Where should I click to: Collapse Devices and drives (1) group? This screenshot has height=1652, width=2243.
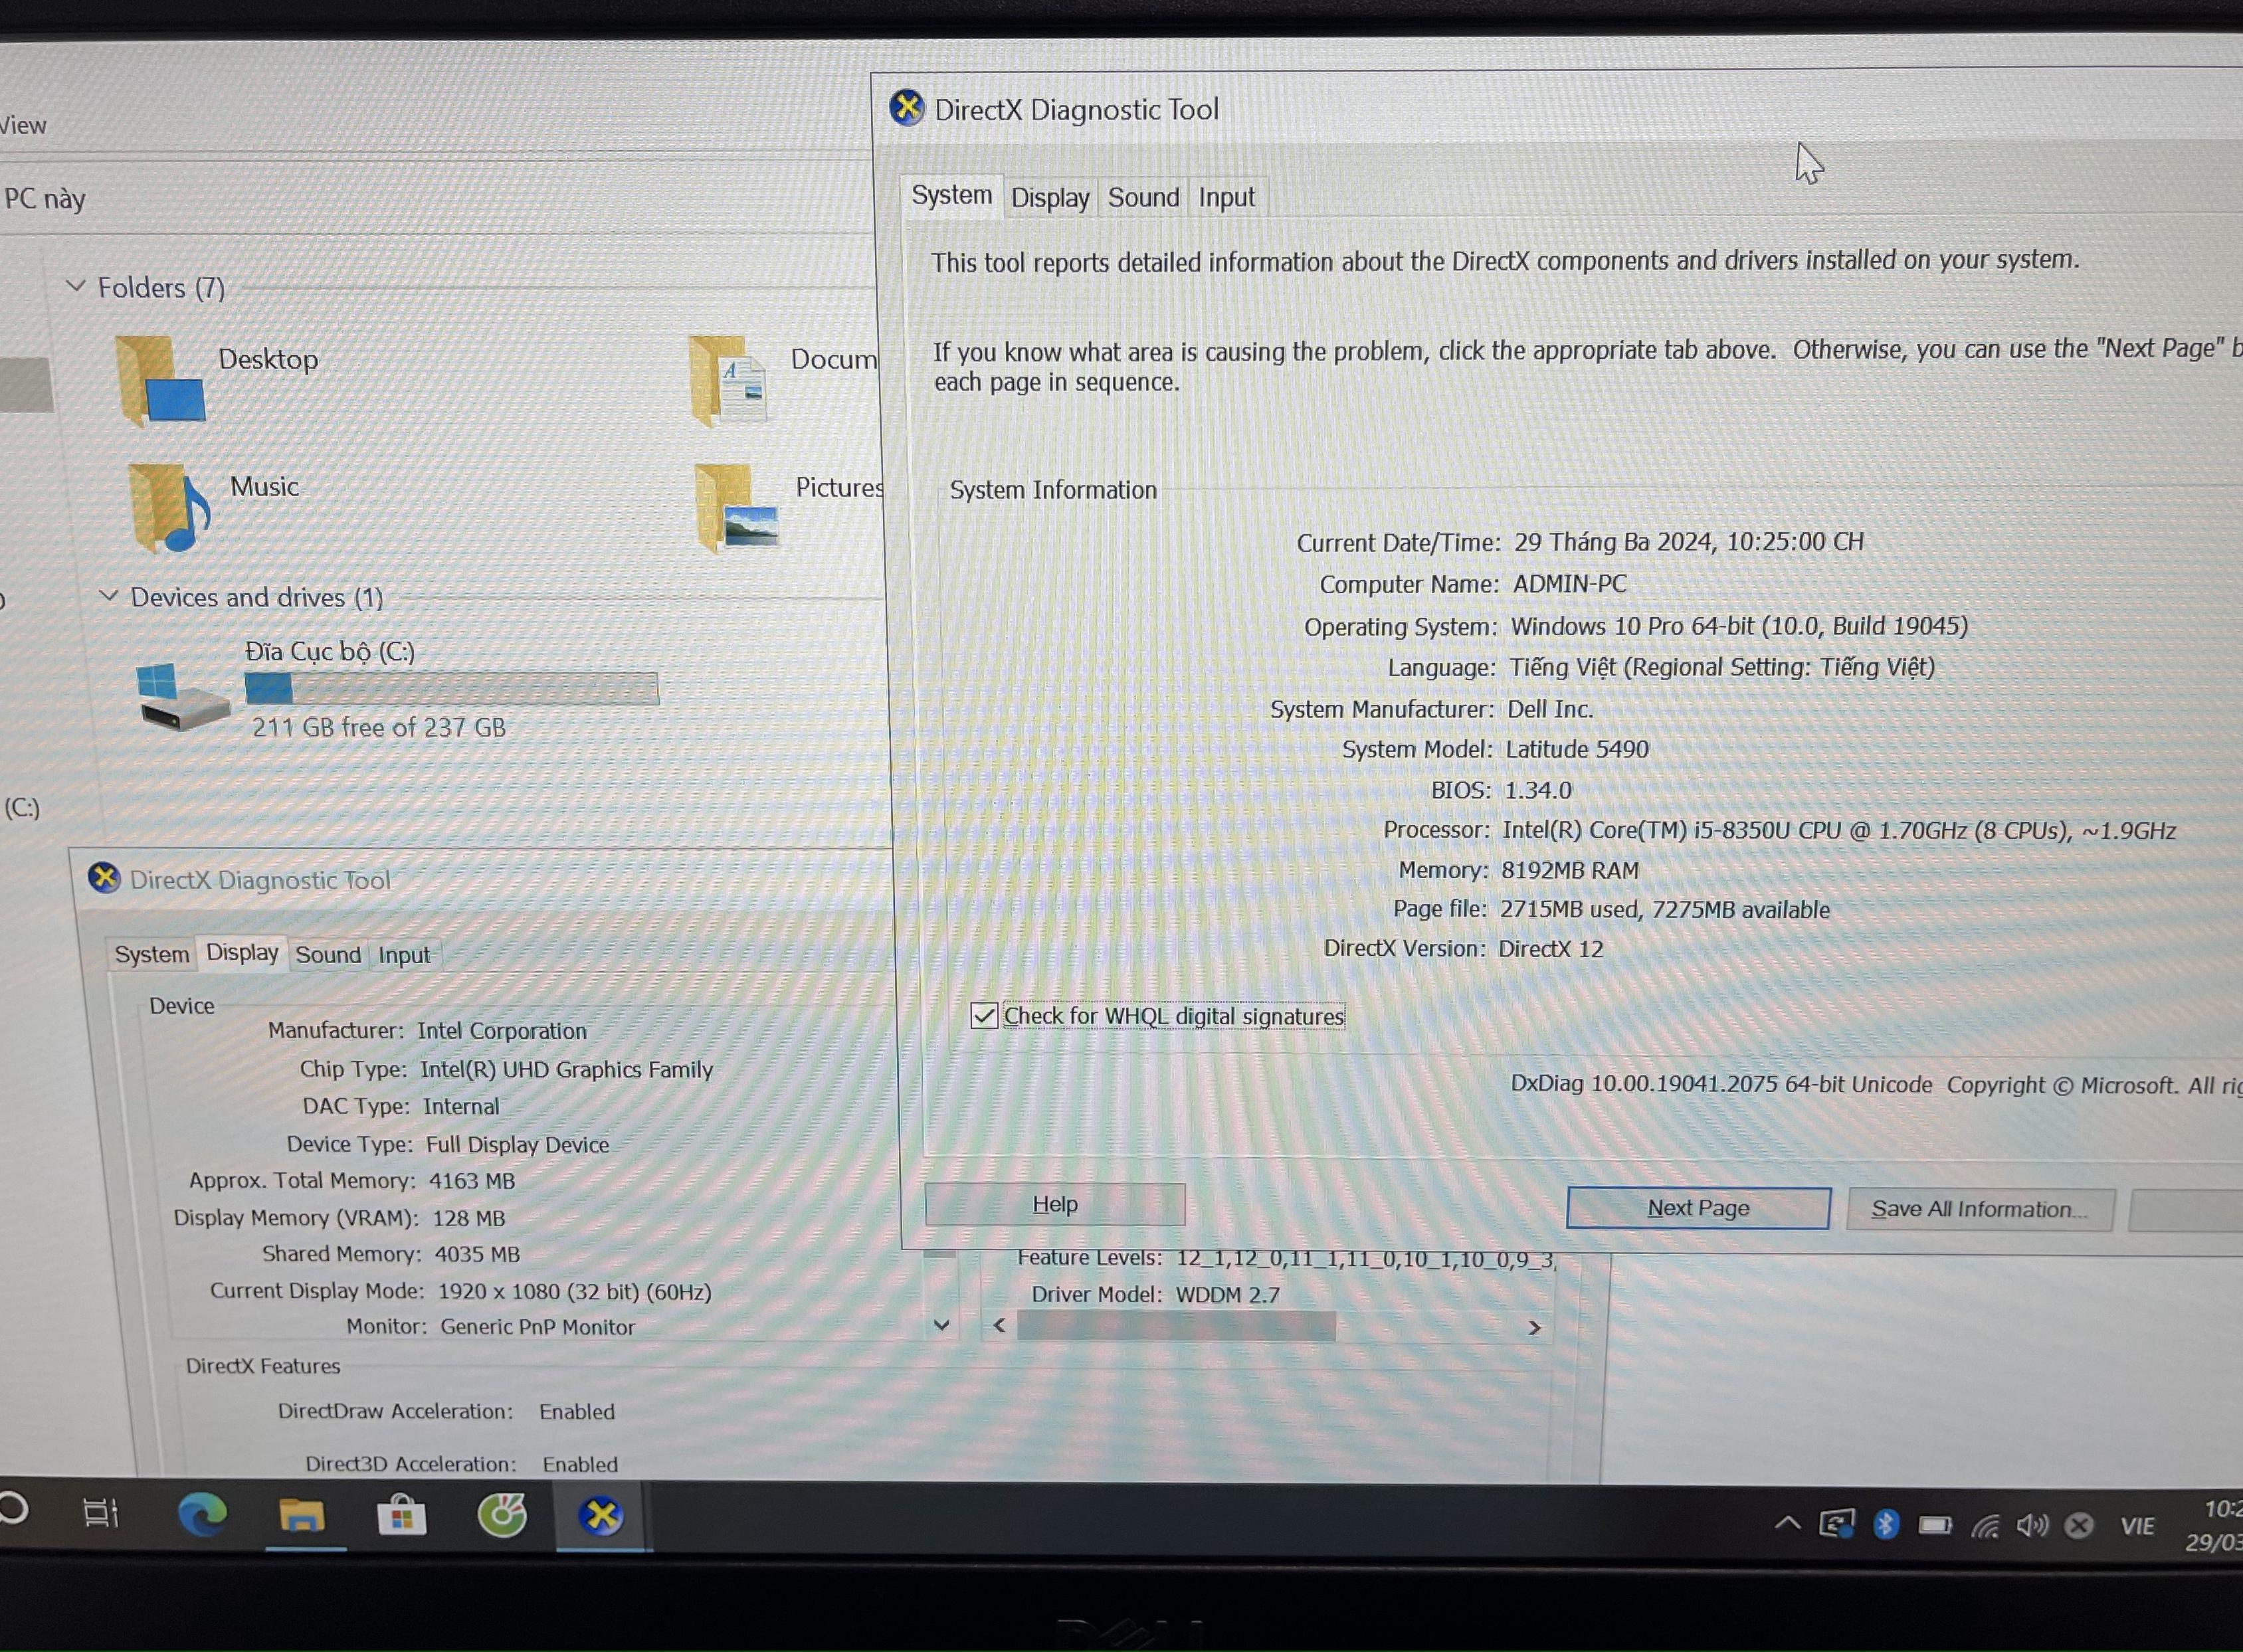pos(108,596)
